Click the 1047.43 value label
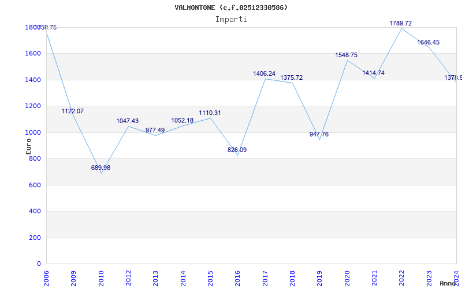 coord(127,121)
